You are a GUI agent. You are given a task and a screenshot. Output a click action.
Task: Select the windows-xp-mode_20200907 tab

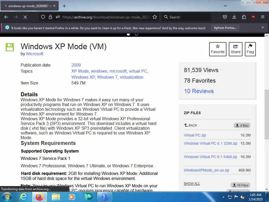29,6
